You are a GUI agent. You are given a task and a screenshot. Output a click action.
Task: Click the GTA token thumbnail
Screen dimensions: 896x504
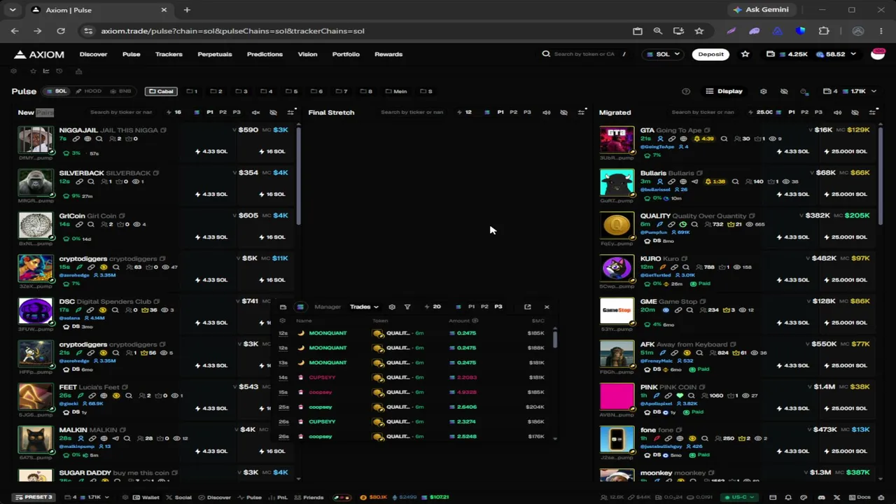coord(617,140)
